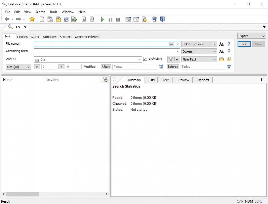The image size is (268, 204).
Task: Toggle the less-than size button
Action: tap(61, 67)
